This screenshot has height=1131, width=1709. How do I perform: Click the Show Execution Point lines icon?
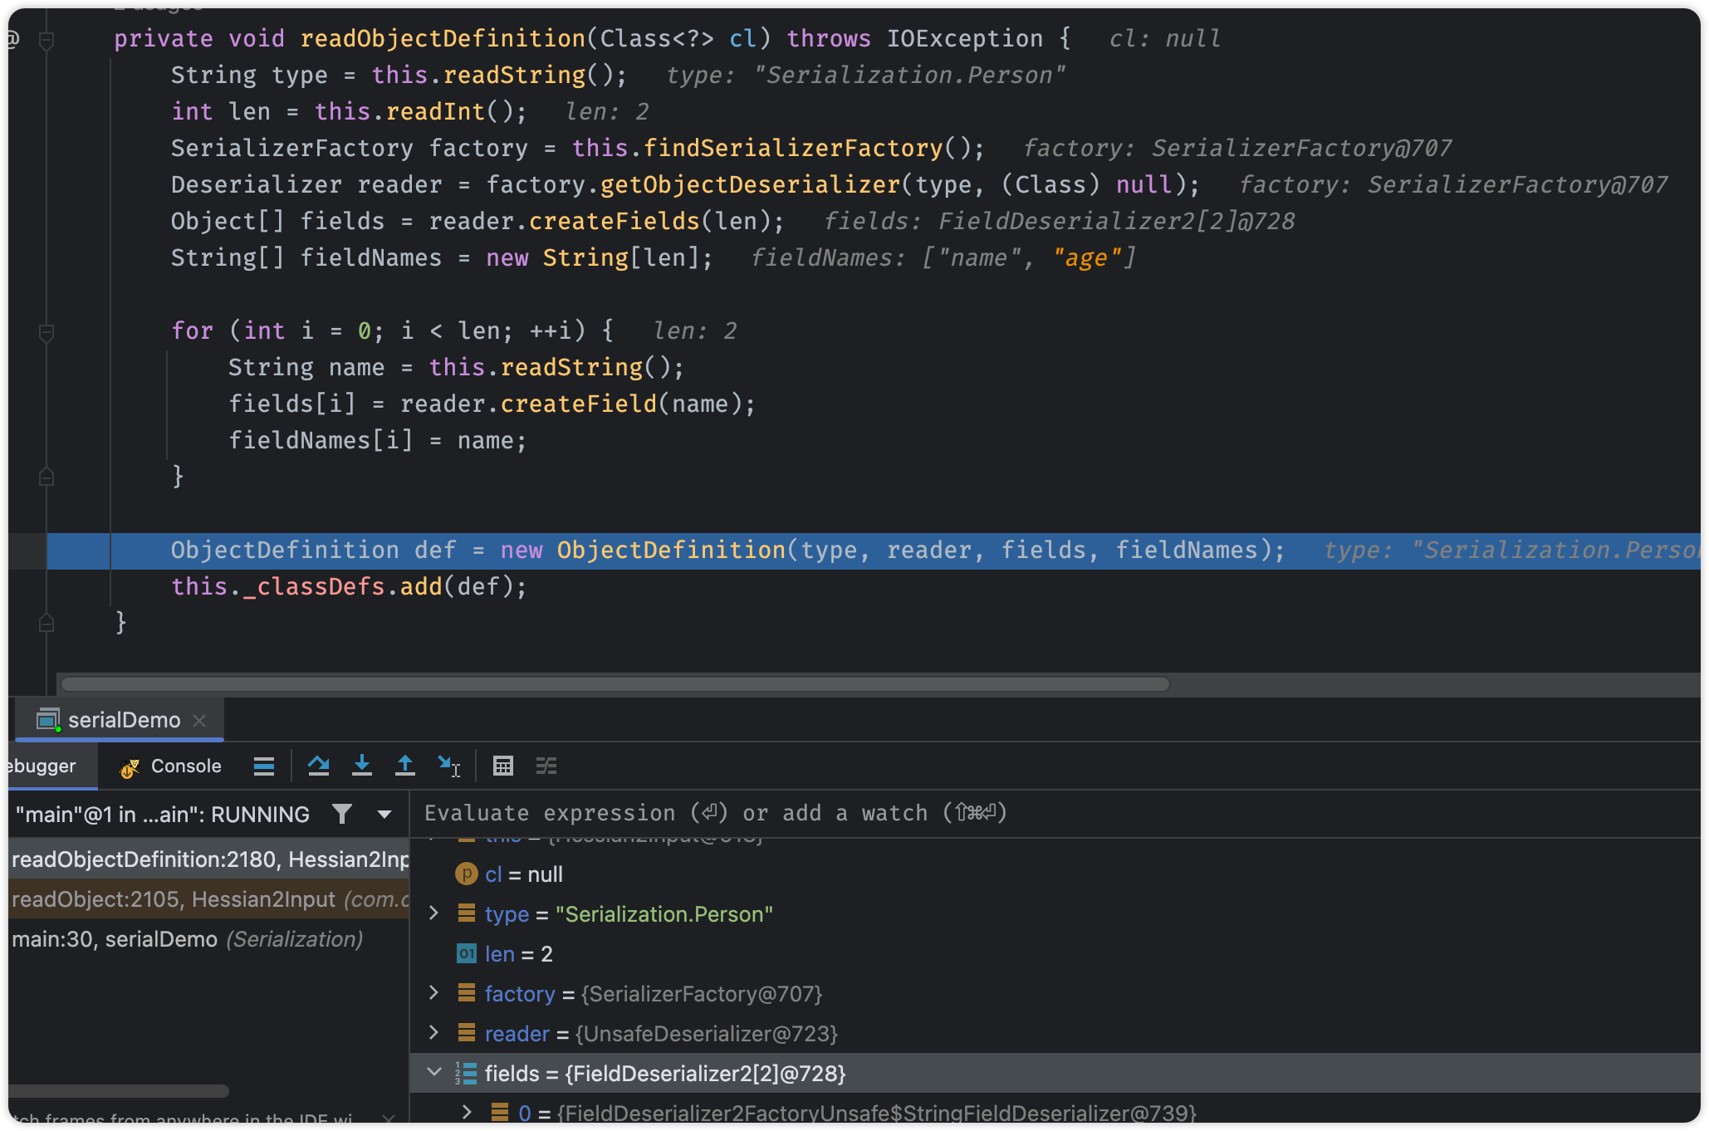click(264, 766)
